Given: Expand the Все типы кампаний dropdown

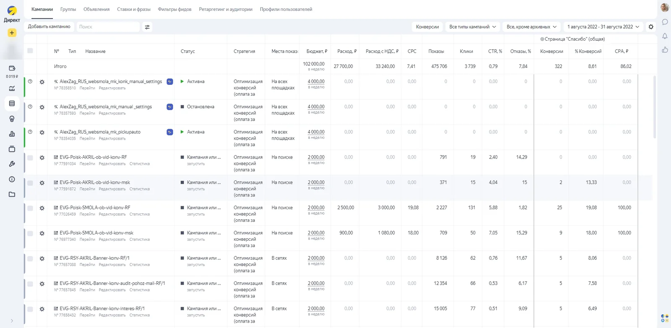Looking at the screenshot, I should click(x=472, y=27).
